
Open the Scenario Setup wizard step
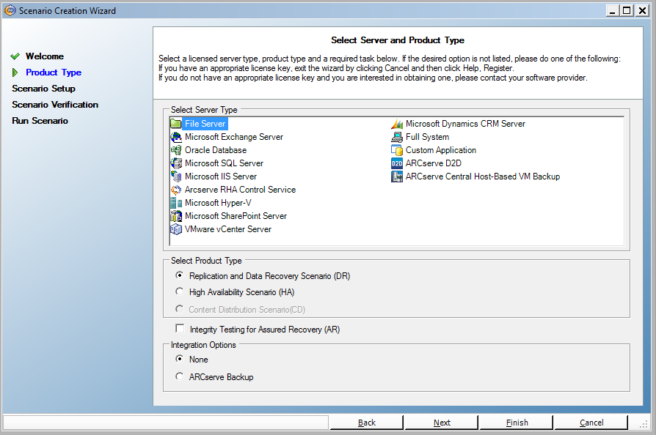click(x=43, y=89)
